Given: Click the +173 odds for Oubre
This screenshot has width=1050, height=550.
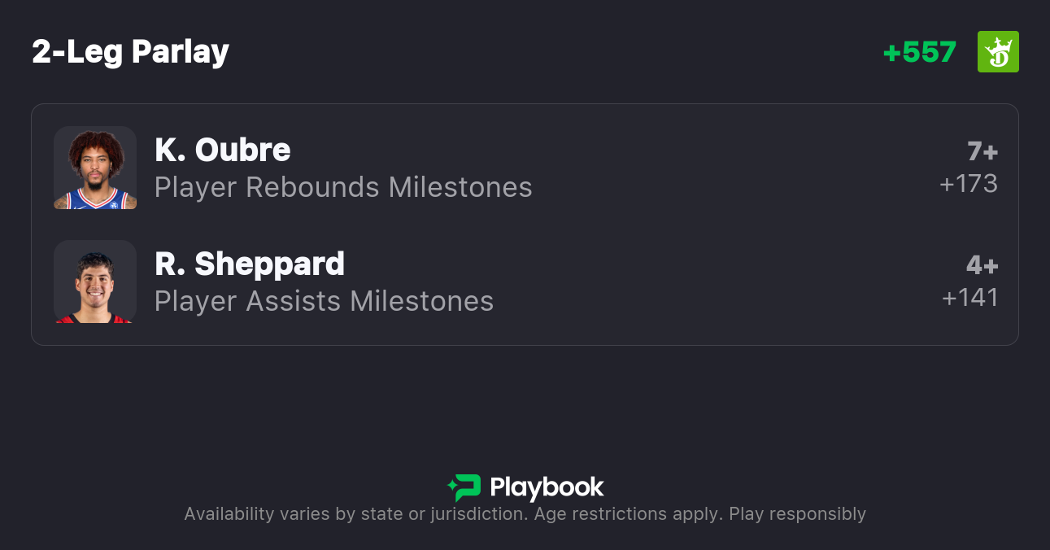Looking at the screenshot, I should pos(968,184).
